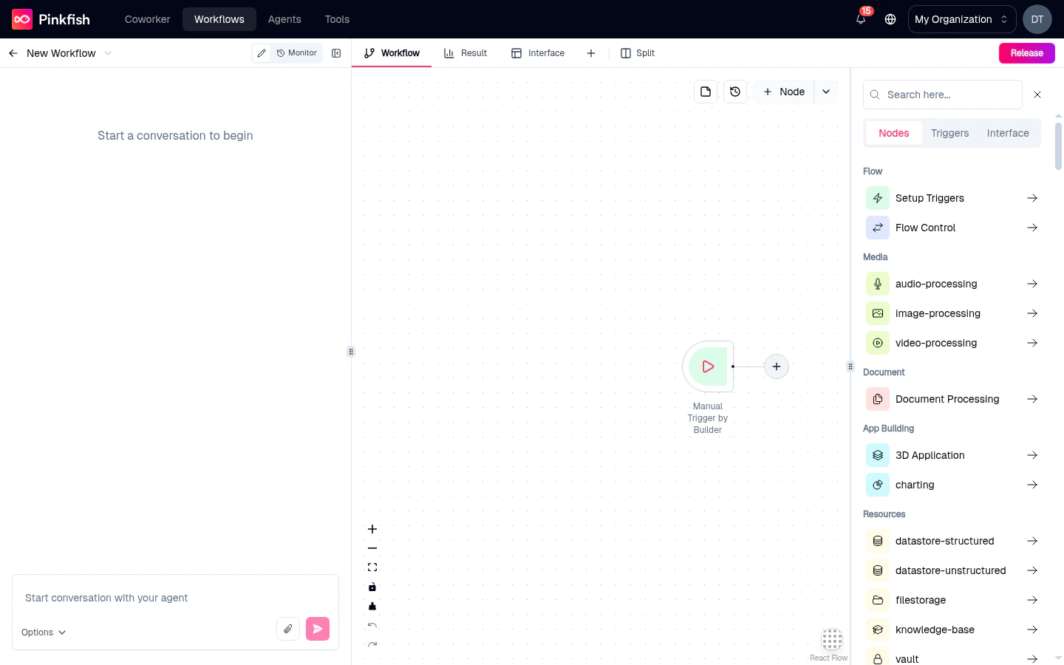
Task: Click the Release button
Action: tap(1026, 53)
